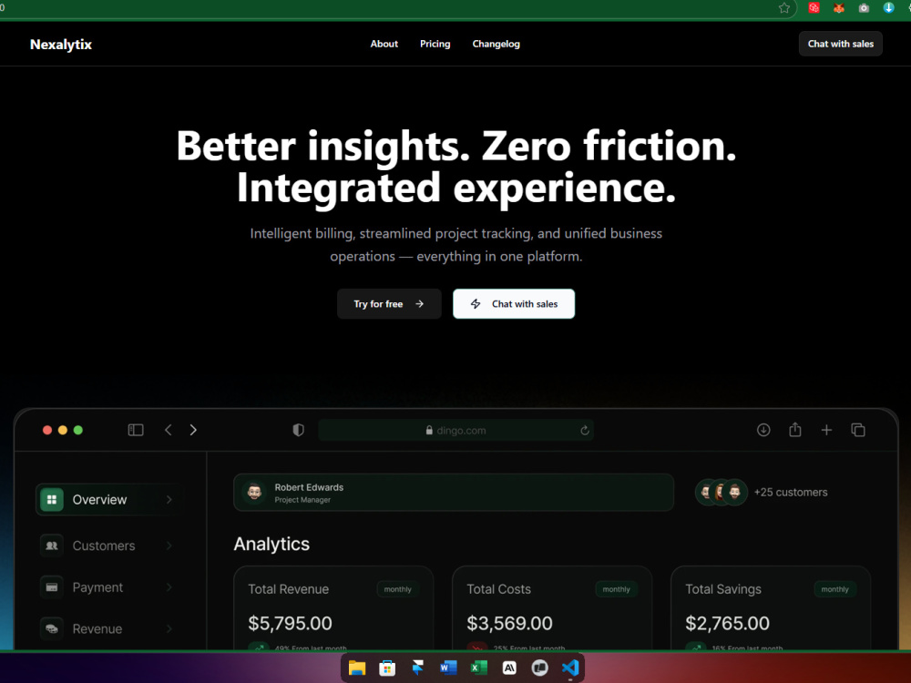This screenshot has width=911, height=683.
Task: Click the mockup new tab plus icon
Action: click(826, 430)
